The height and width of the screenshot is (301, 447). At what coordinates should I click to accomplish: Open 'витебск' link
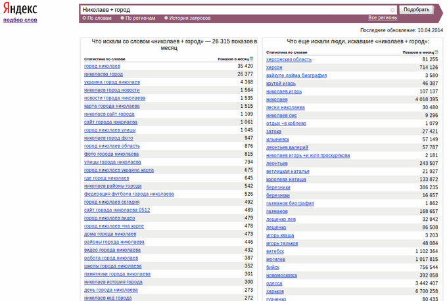(x=275, y=252)
